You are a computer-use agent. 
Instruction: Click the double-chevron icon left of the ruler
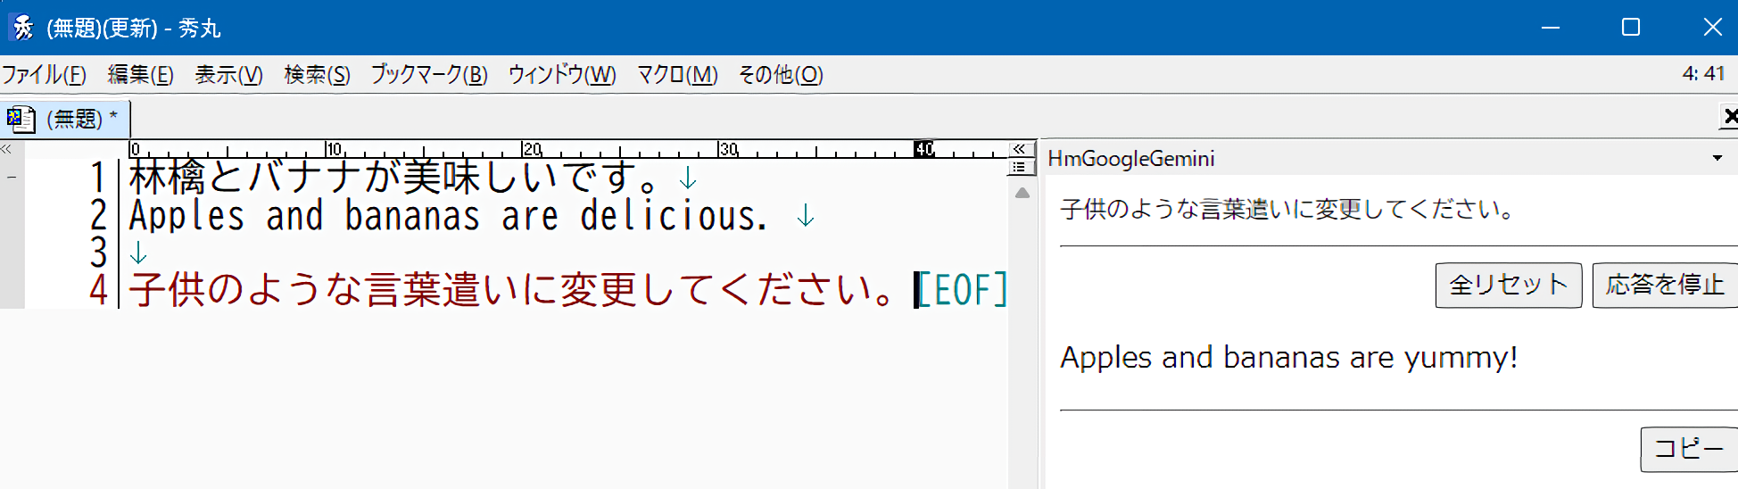click(x=6, y=149)
